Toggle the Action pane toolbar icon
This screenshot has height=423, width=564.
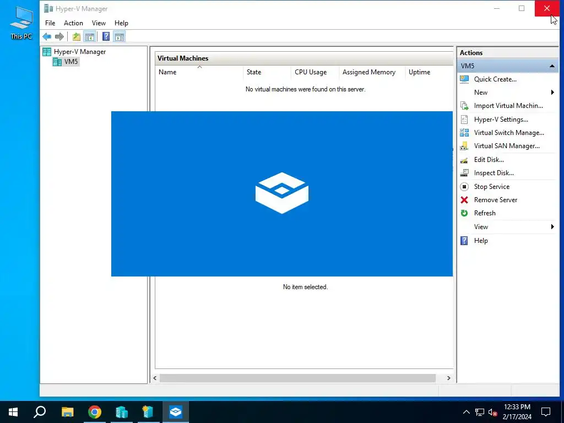[120, 36]
